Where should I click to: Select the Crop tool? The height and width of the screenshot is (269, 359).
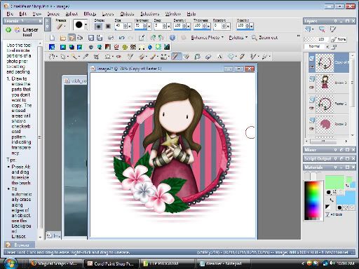coord(96,57)
